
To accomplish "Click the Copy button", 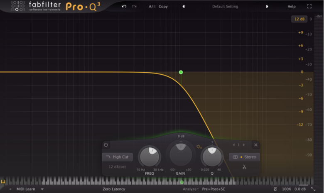I will pyautogui.click(x=163, y=7).
